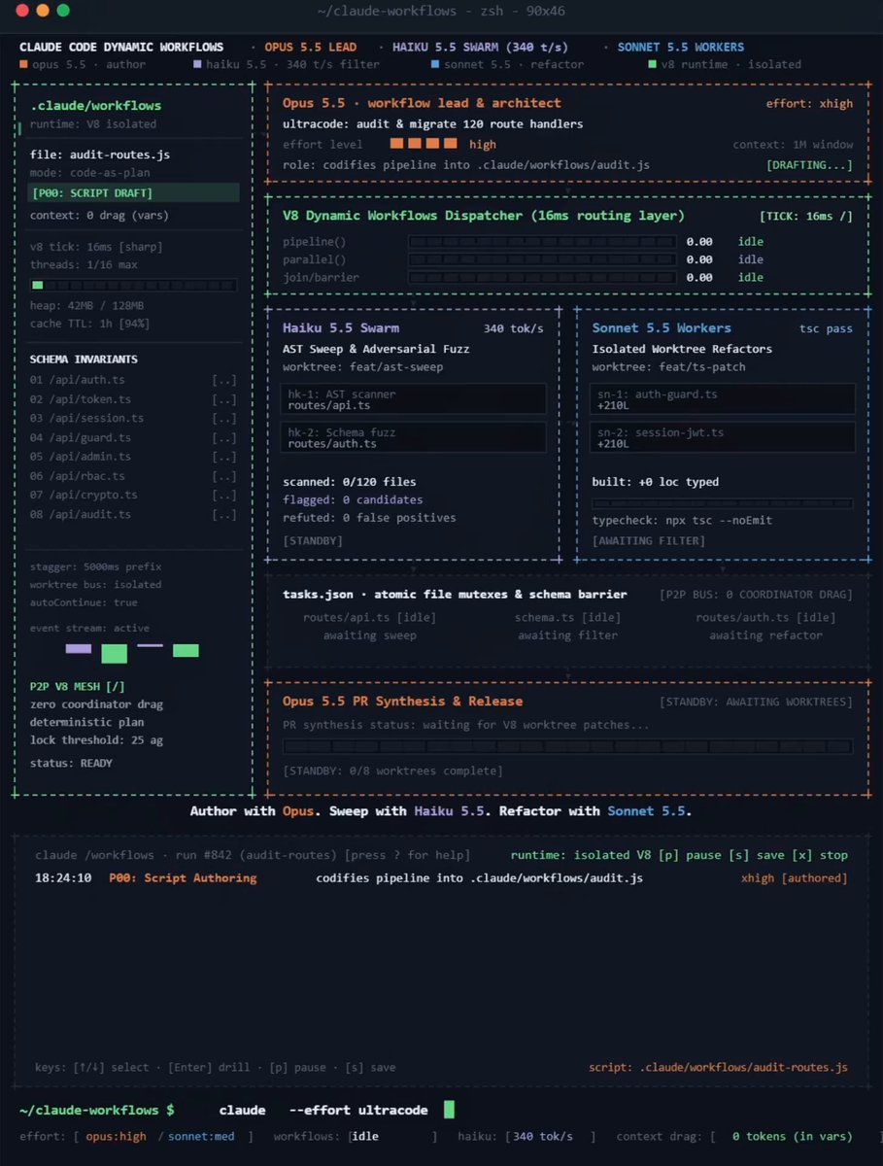The height and width of the screenshot is (1166, 883).
Task: Click the join/barrier progress bar
Action: pos(541,278)
